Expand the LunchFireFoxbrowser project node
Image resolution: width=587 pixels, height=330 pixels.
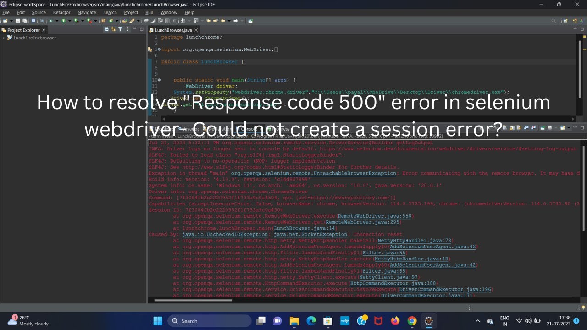click(4, 38)
